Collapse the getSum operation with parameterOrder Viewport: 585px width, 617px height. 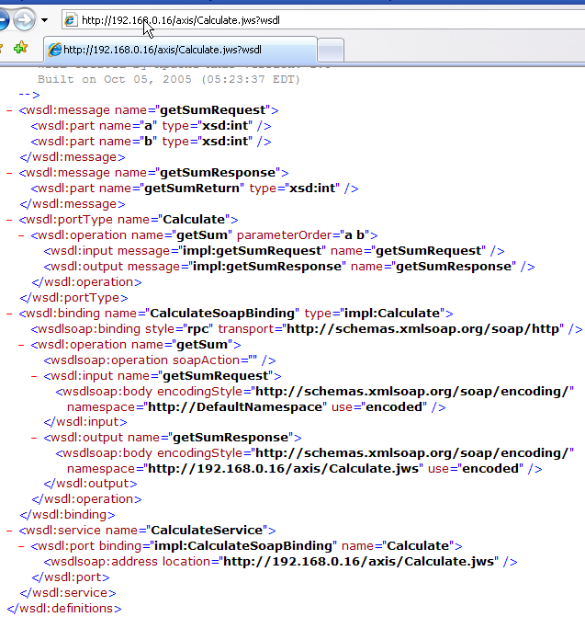coord(21,235)
